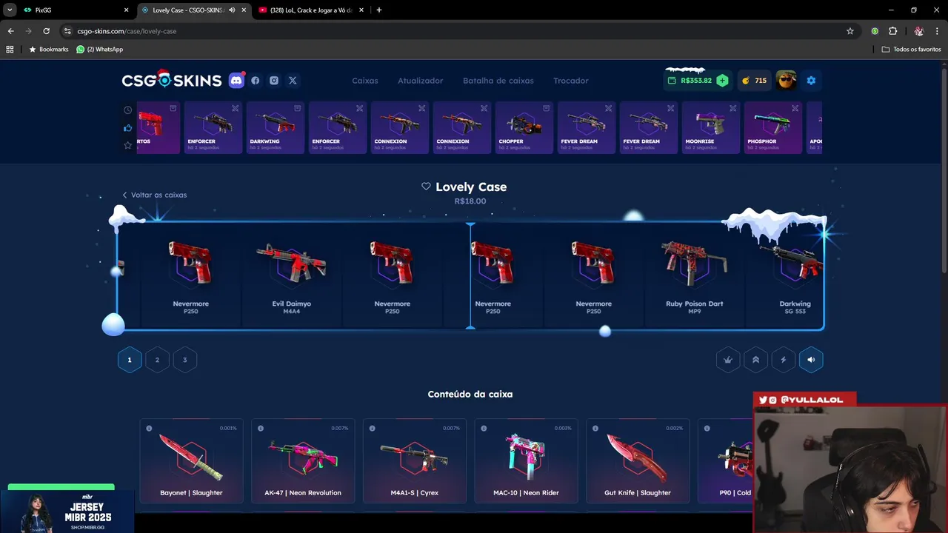The width and height of the screenshot is (948, 533).
Task: Open the 715 coins balance
Action: tap(754, 81)
